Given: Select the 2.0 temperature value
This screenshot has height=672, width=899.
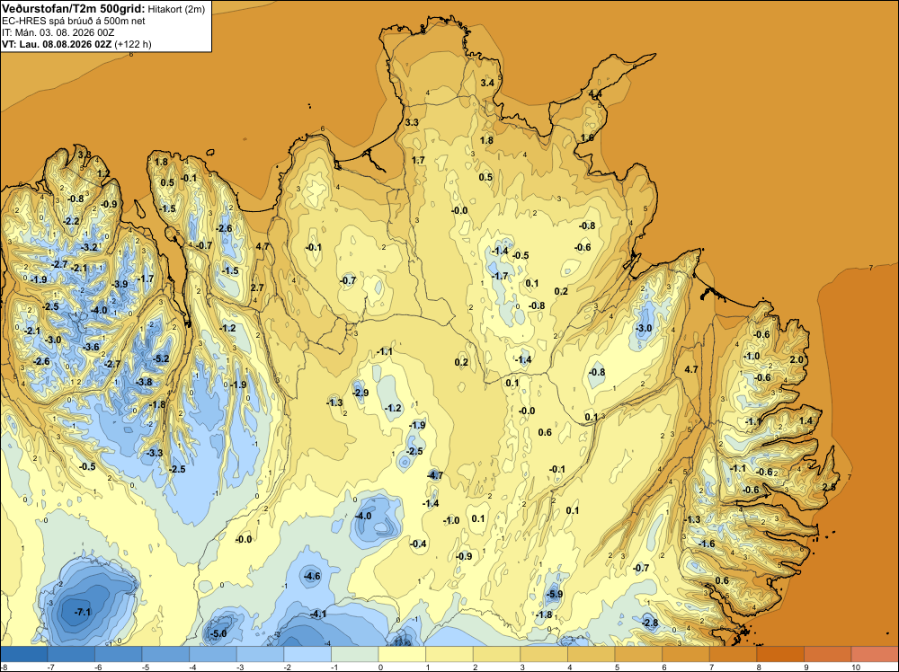Looking at the screenshot, I should [x=797, y=359].
